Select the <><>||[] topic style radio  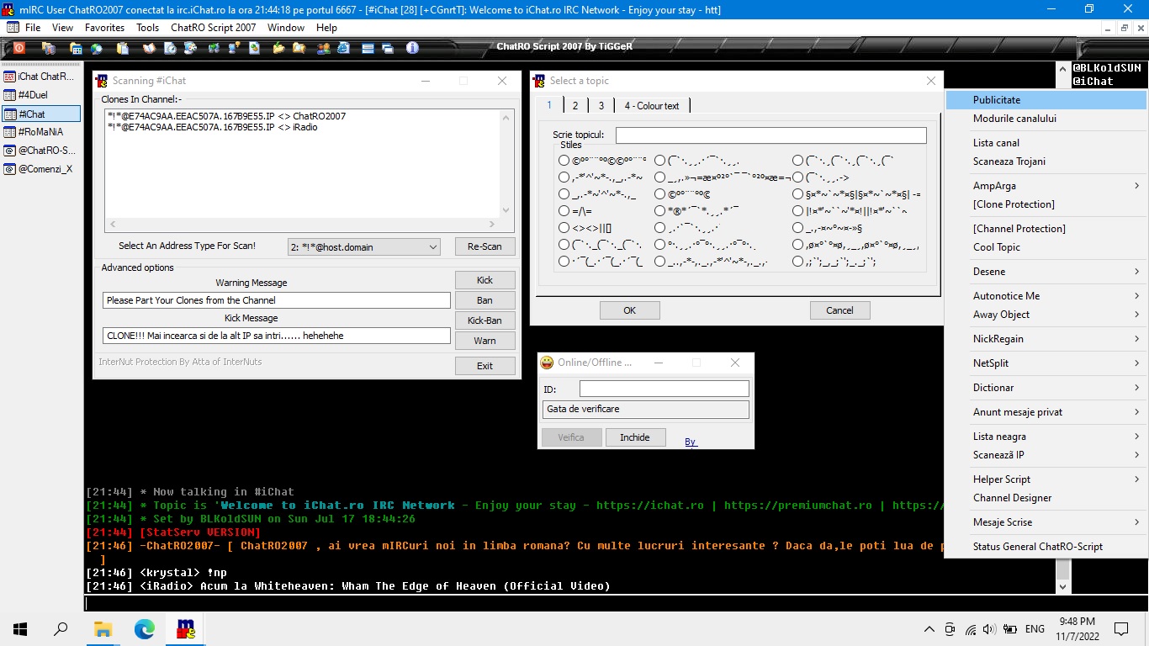pyautogui.click(x=564, y=228)
